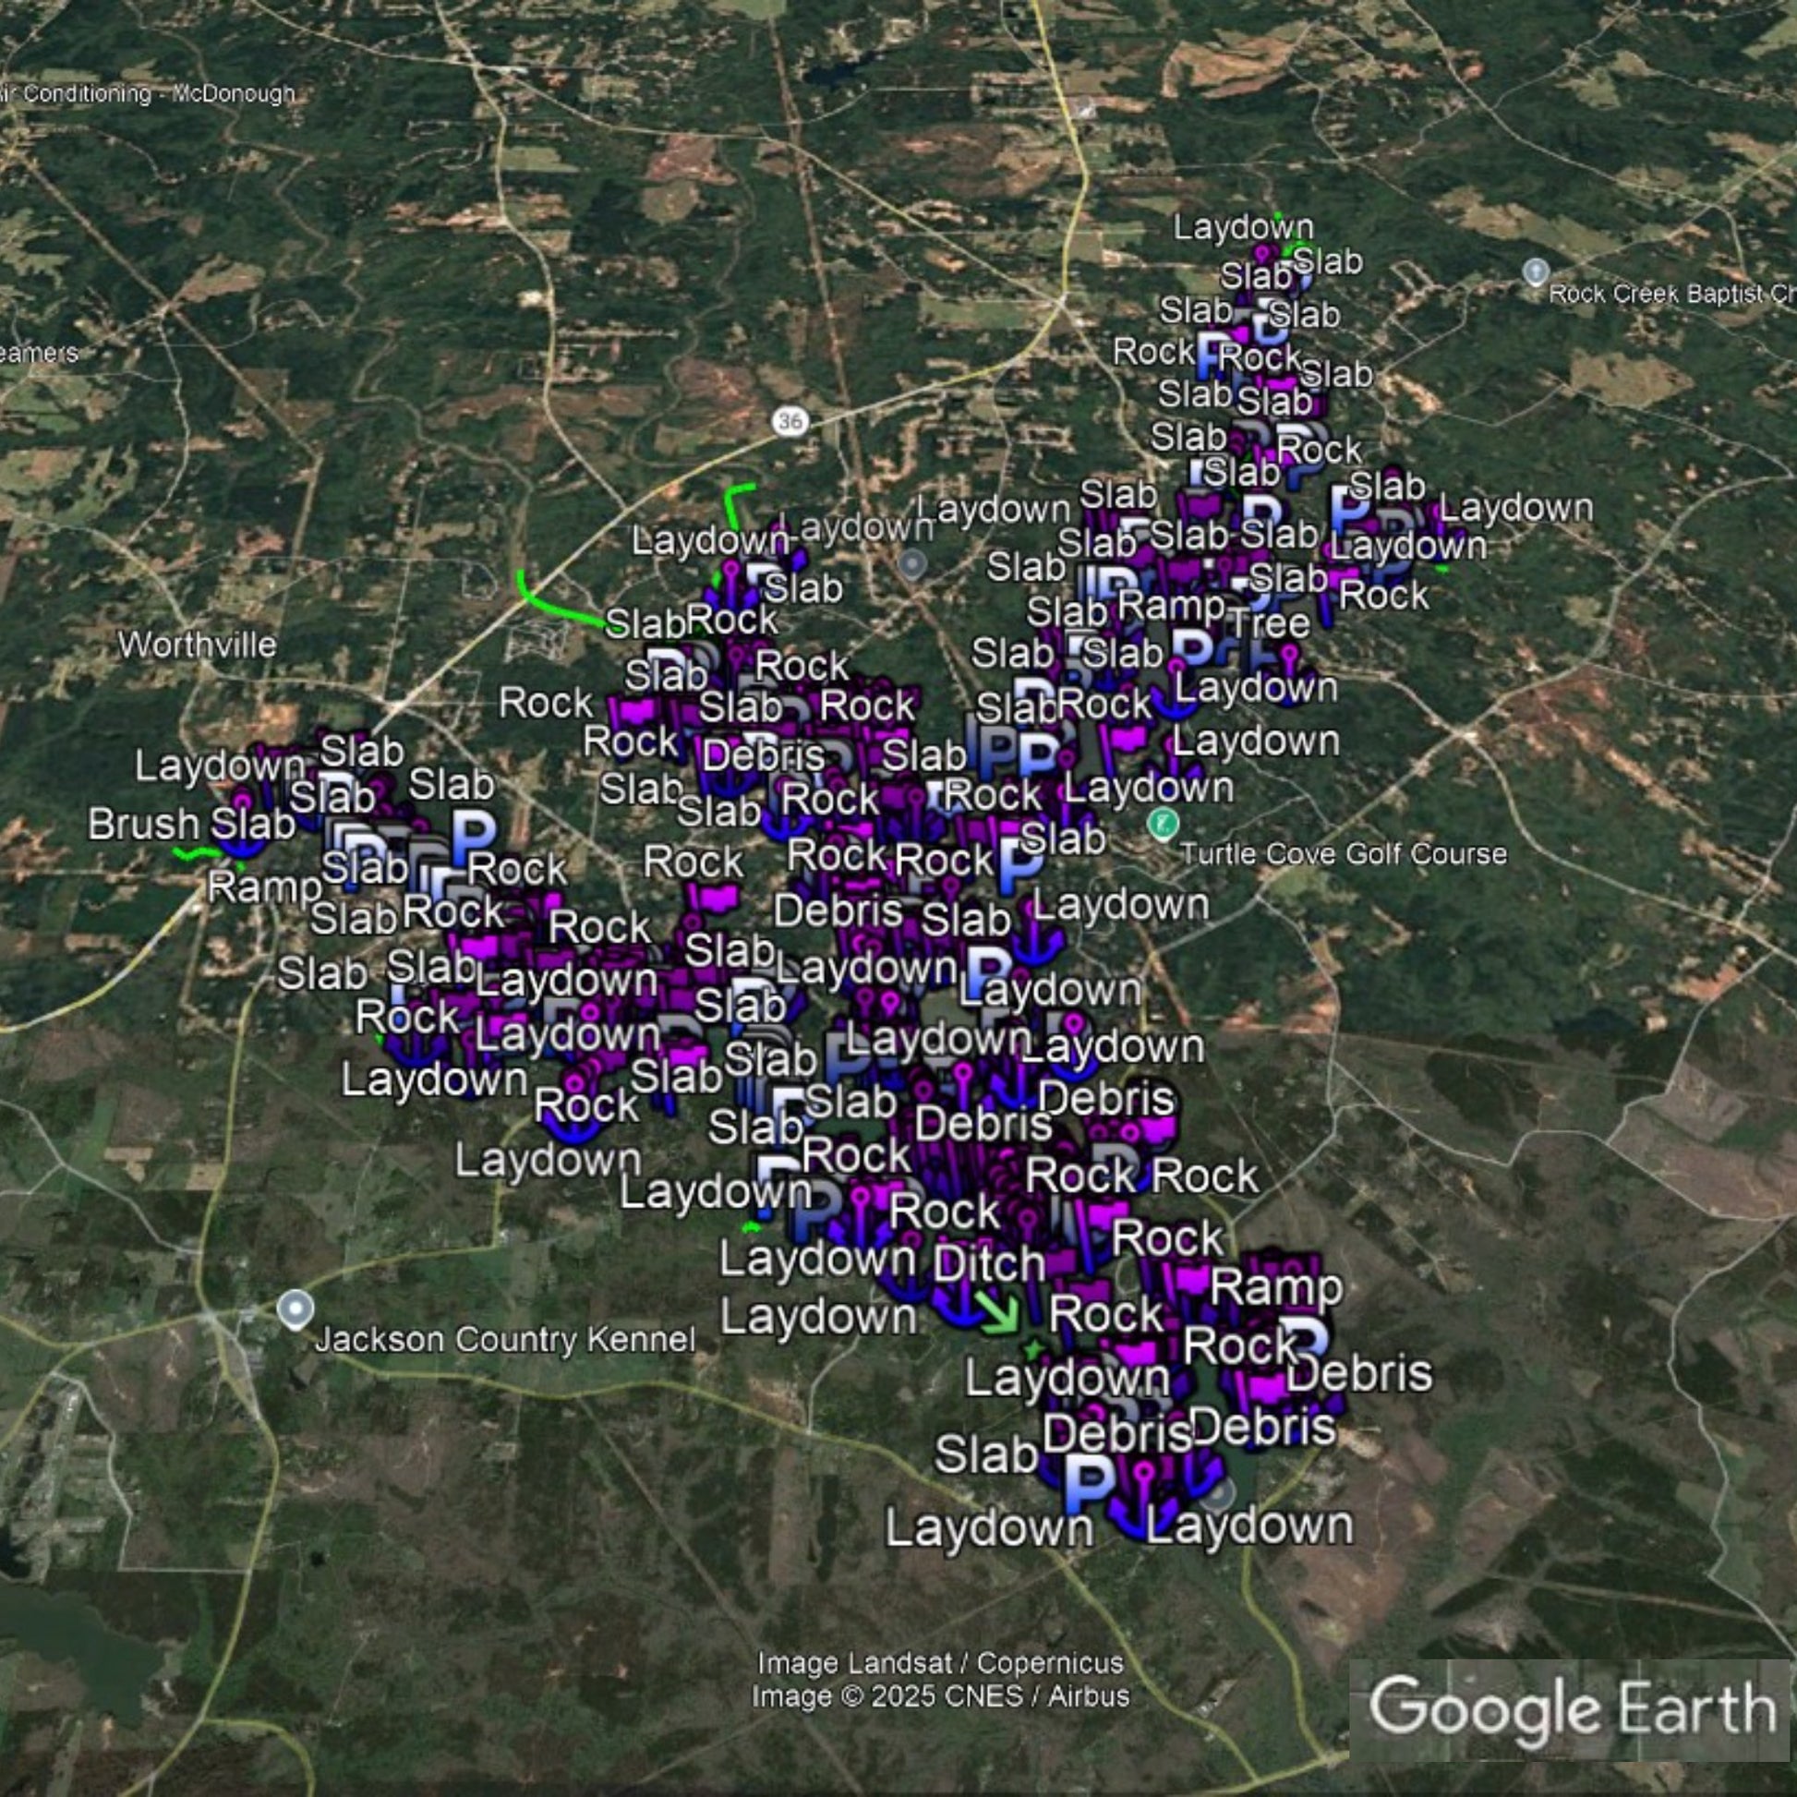The height and width of the screenshot is (1797, 1797).
Task: Select the Turtle Cove Golf Course marker
Action: click(1163, 824)
